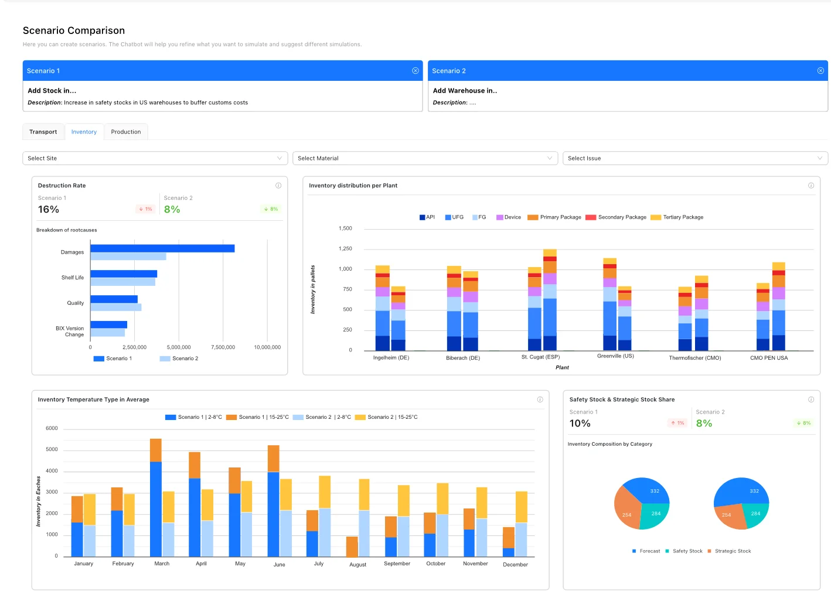Viewport: 831px width, 594px height.
Task: Open the Select Site dropdown
Action: [155, 158]
